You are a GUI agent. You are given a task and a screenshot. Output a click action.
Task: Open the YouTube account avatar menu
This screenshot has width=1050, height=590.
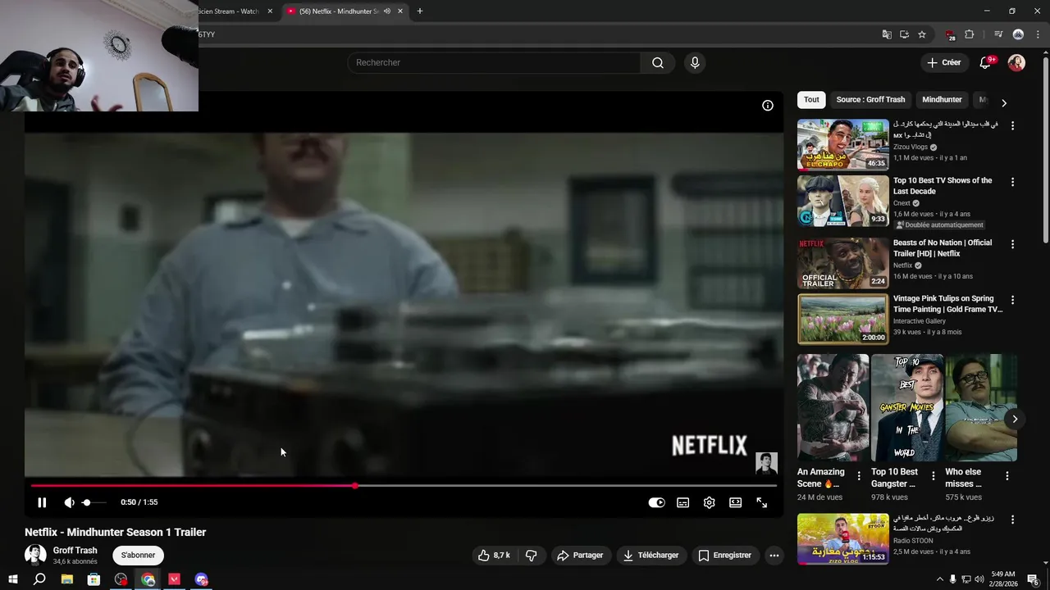click(1016, 62)
